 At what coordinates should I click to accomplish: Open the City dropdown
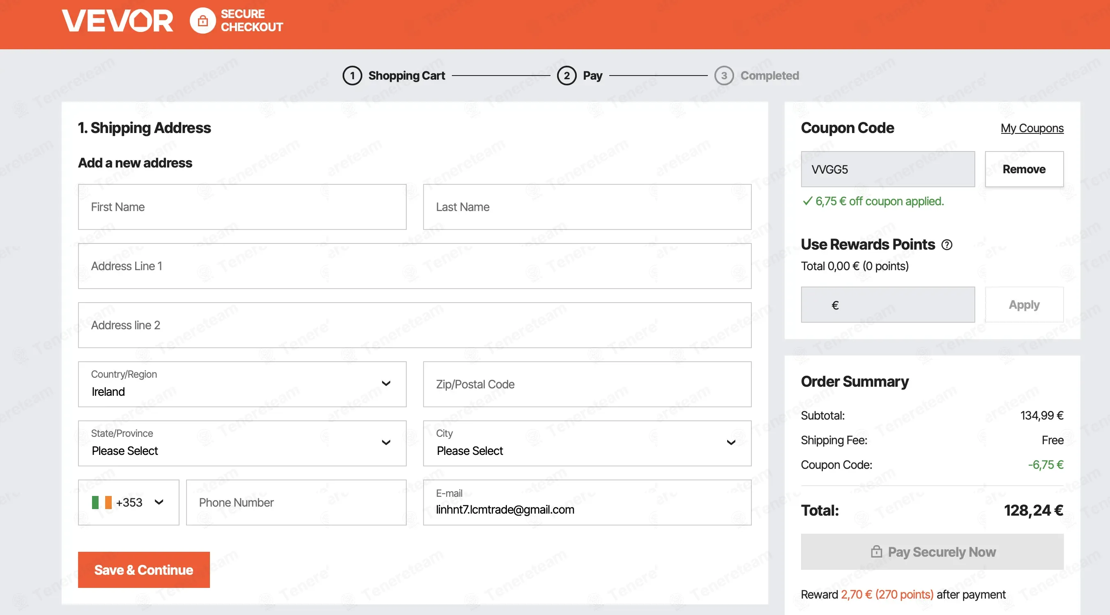(587, 443)
